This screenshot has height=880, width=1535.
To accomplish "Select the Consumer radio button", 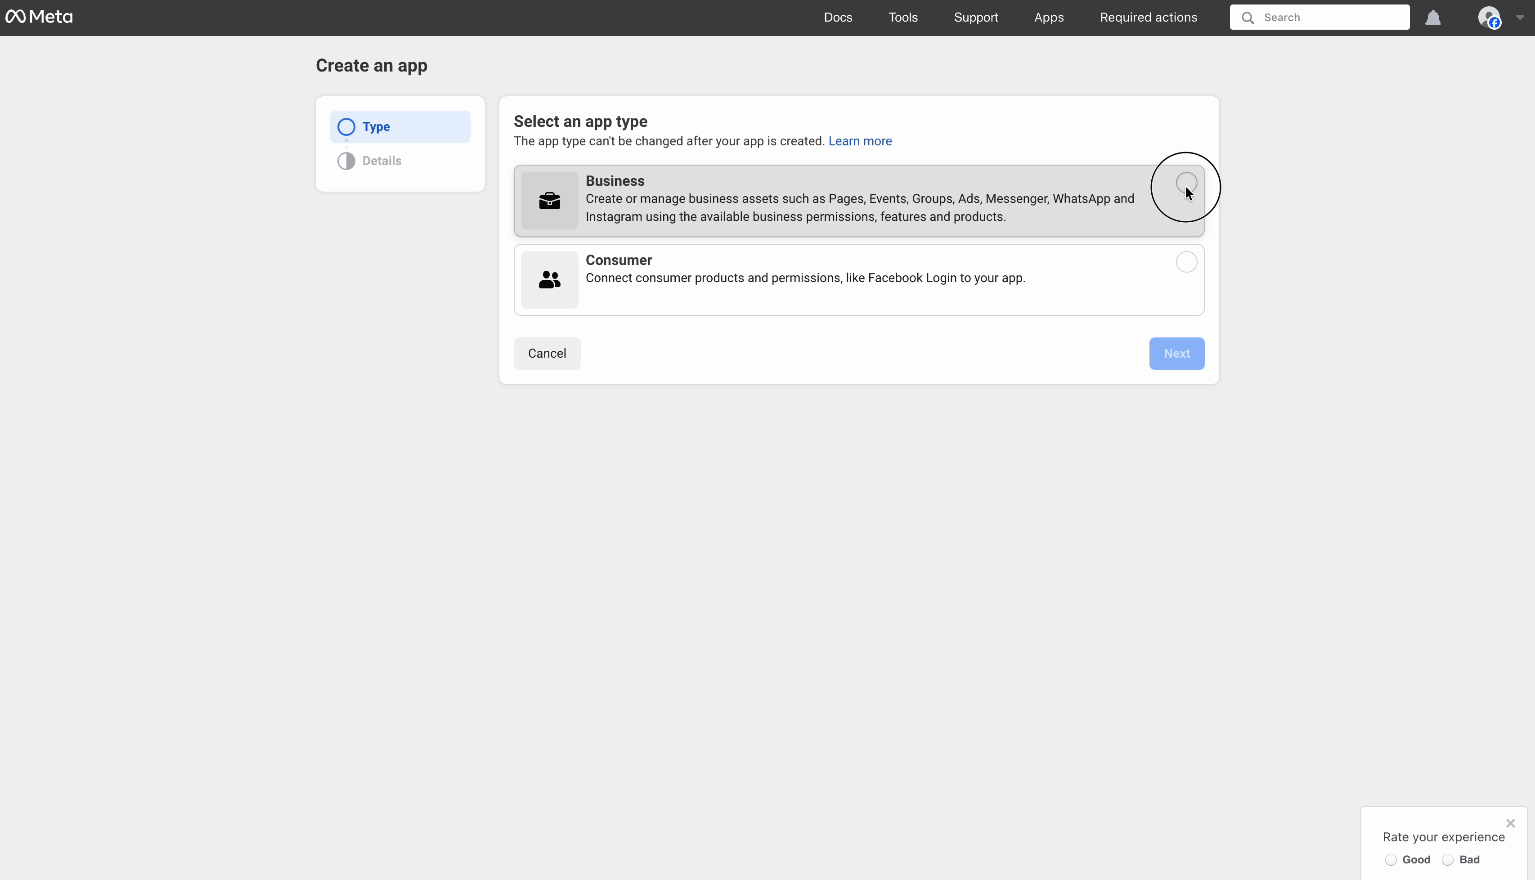I will click(1186, 262).
